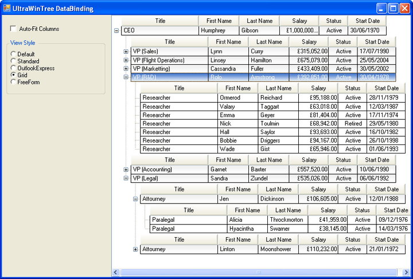The width and height of the screenshot is (413, 279).
Task: Click the Alicia first name cell
Action: tap(247, 220)
